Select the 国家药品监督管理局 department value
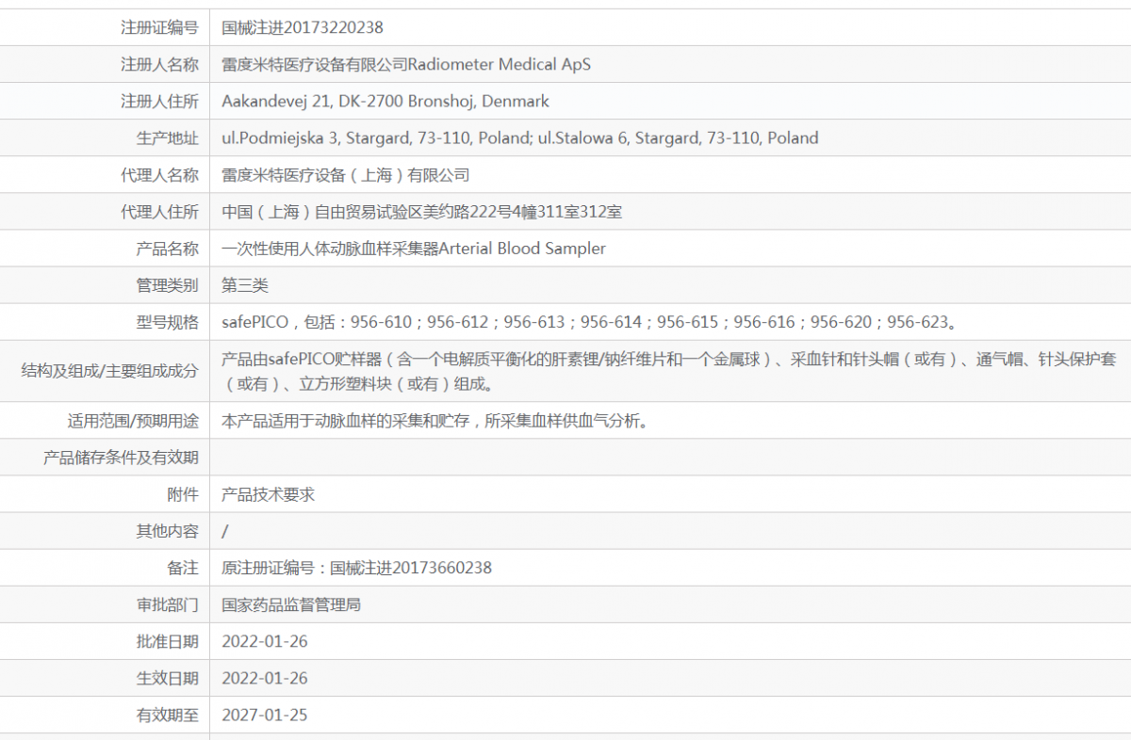This screenshot has height=740, width=1131. click(291, 604)
